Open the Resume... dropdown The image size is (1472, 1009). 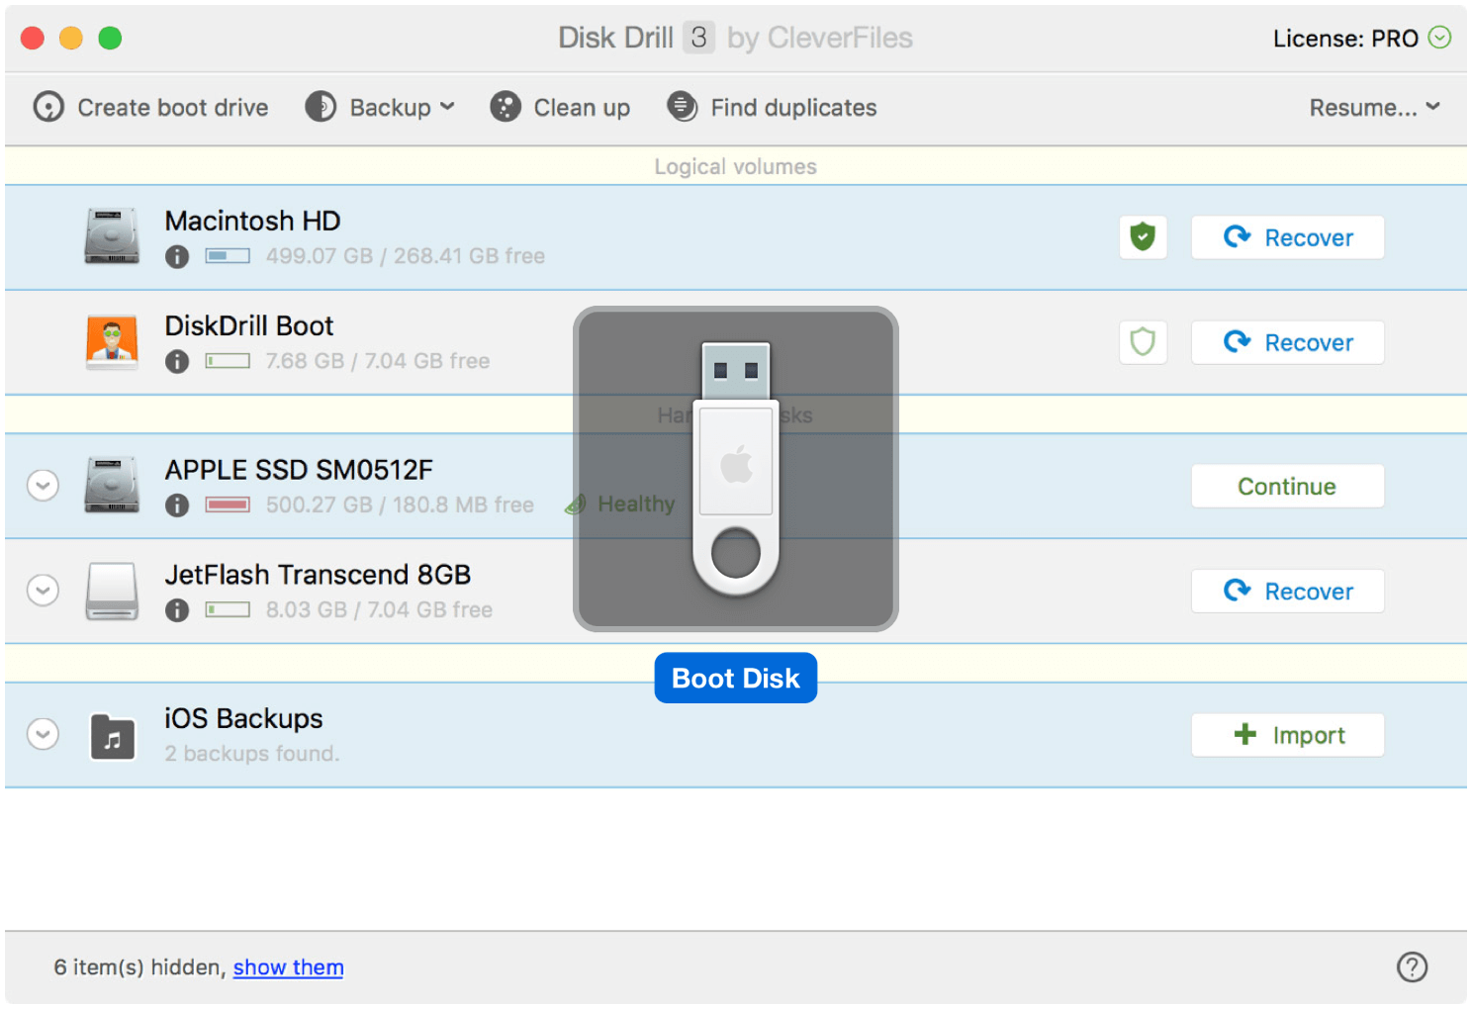[1374, 107]
